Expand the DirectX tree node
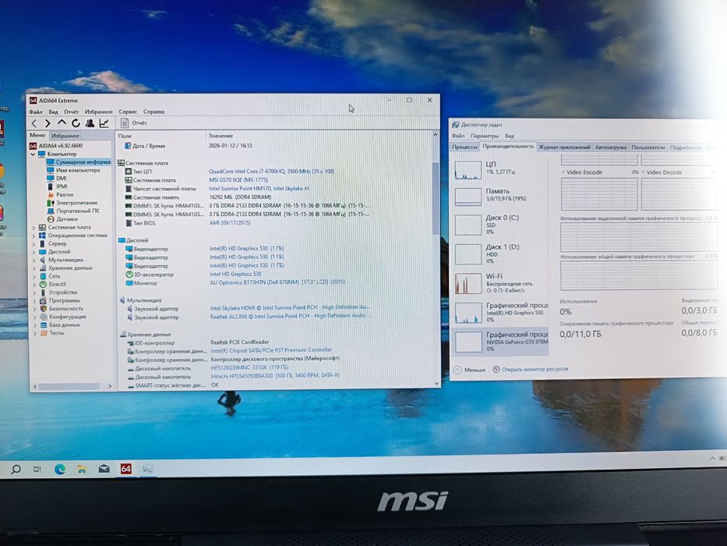727x546 pixels. point(34,285)
